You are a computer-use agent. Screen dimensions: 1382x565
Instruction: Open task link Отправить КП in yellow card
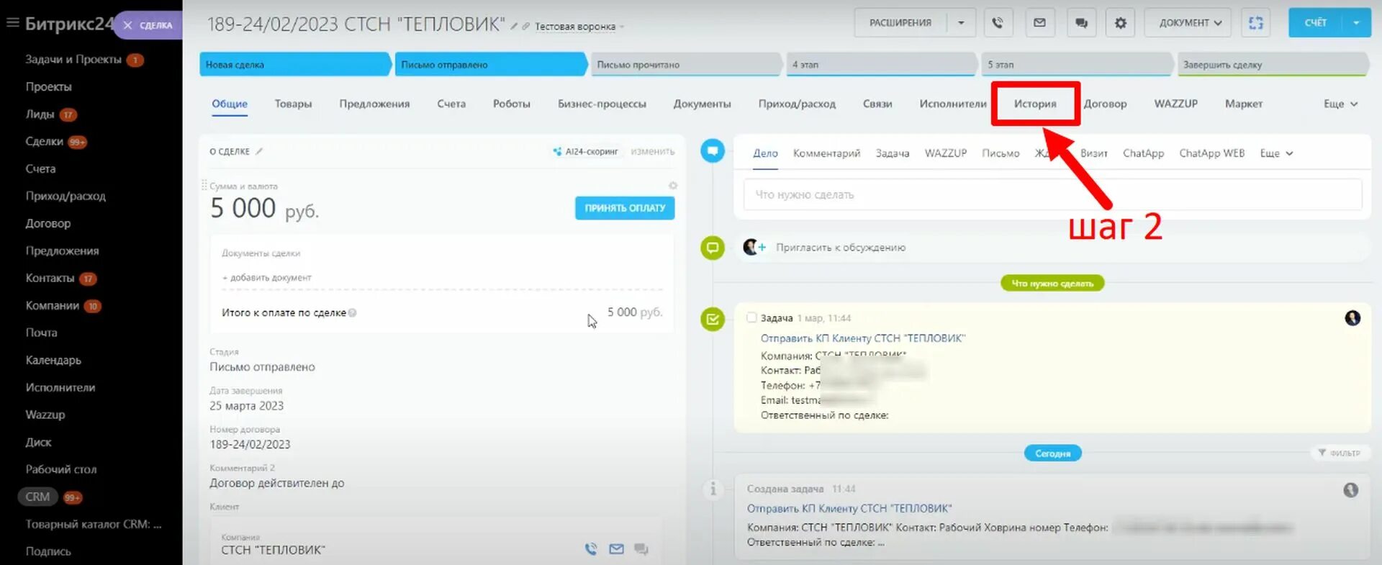[863, 338]
